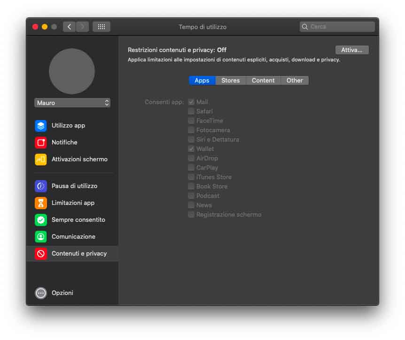Toggle the News checkbox
The height and width of the screenshot is (340, 405).
tap(191, 205)
